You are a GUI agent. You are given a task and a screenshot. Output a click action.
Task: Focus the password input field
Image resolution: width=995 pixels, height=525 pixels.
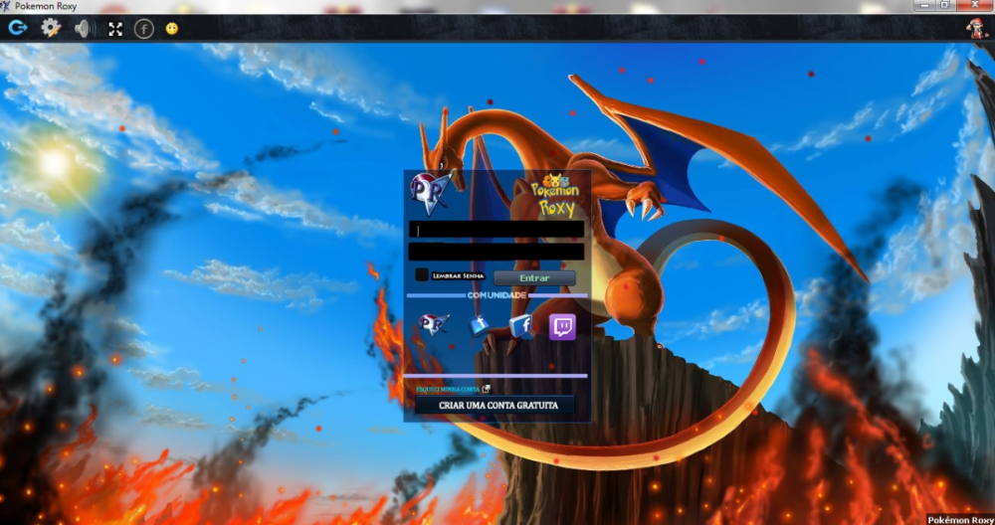coord(497,252)
